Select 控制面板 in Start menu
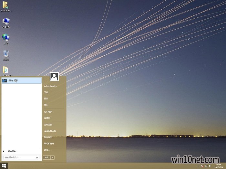 tap(48, 124)
